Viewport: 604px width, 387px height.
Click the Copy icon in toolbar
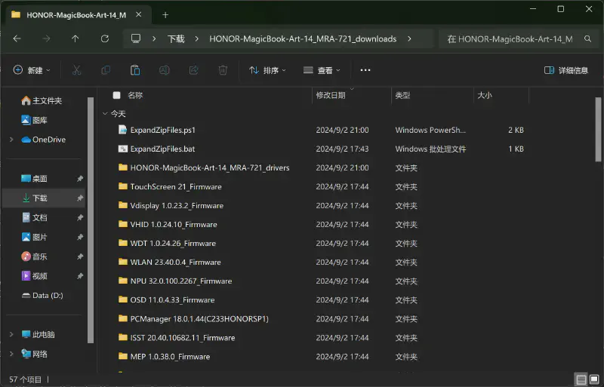[x=106, y=70]
